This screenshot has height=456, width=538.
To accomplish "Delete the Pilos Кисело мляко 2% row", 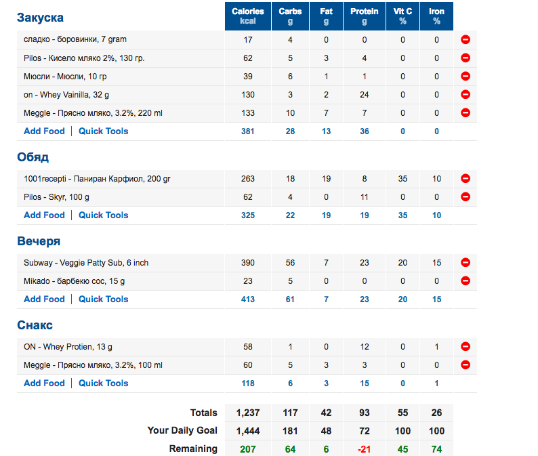I will pos(465,58).
